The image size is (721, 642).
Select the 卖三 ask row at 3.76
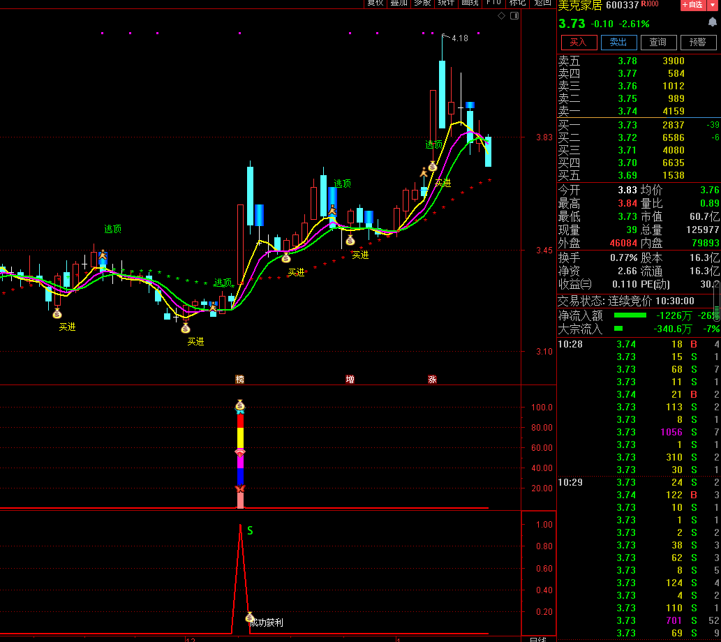pos(639,86)
